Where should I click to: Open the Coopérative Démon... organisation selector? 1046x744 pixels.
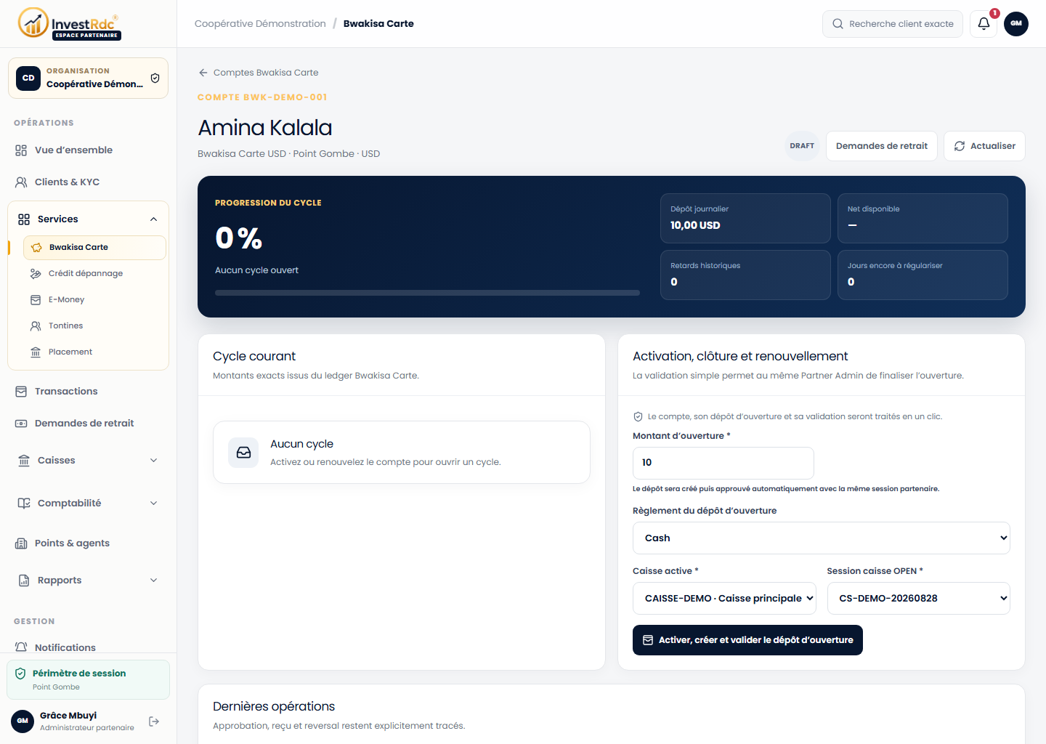pyautogui.click(x=88, y=78)
